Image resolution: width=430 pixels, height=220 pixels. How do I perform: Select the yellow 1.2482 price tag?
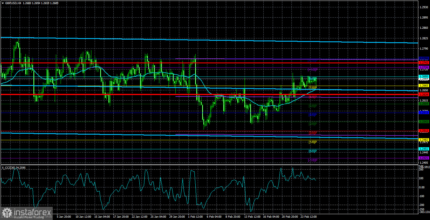point(424,140)
